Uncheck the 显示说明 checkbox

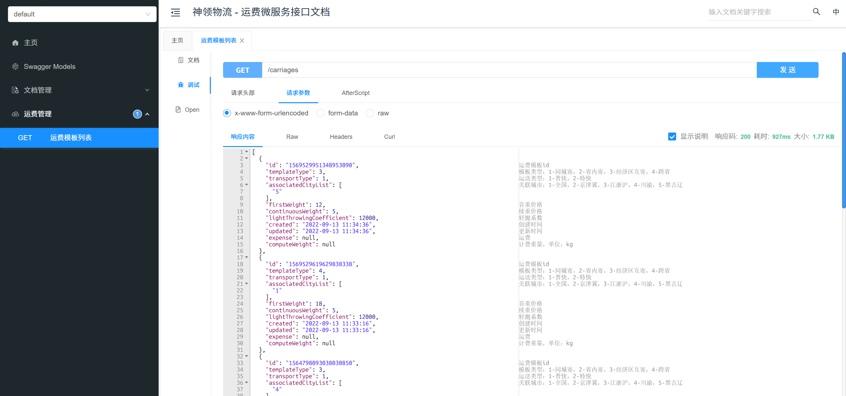[x=672, y=137]
